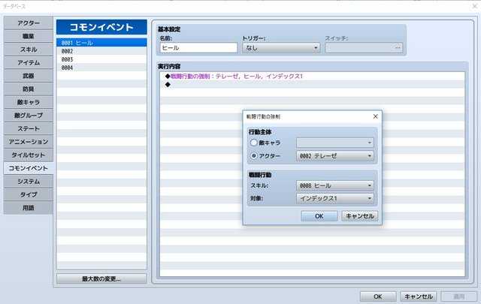Open the 敵グループ tab
Viewport: 481px width, 304px height.
coord(29,116)
